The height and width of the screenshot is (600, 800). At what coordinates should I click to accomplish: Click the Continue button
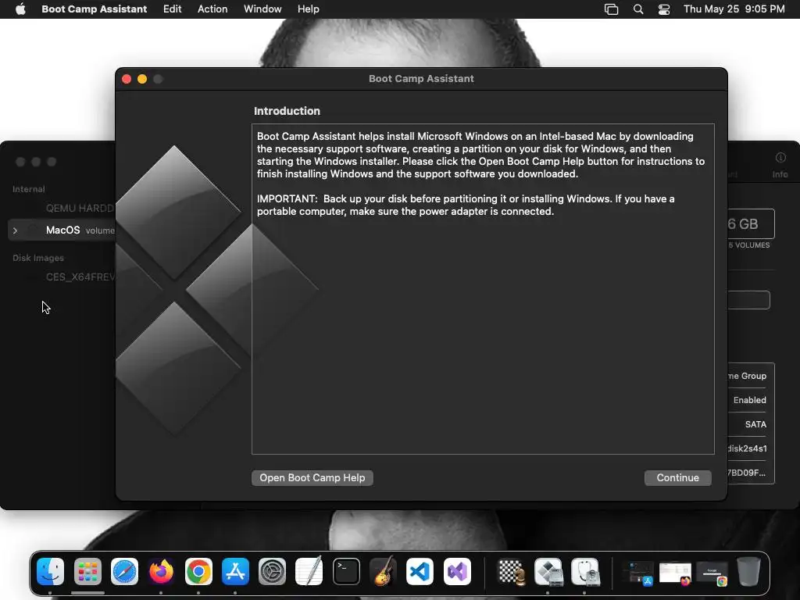(x=677, y=477)
